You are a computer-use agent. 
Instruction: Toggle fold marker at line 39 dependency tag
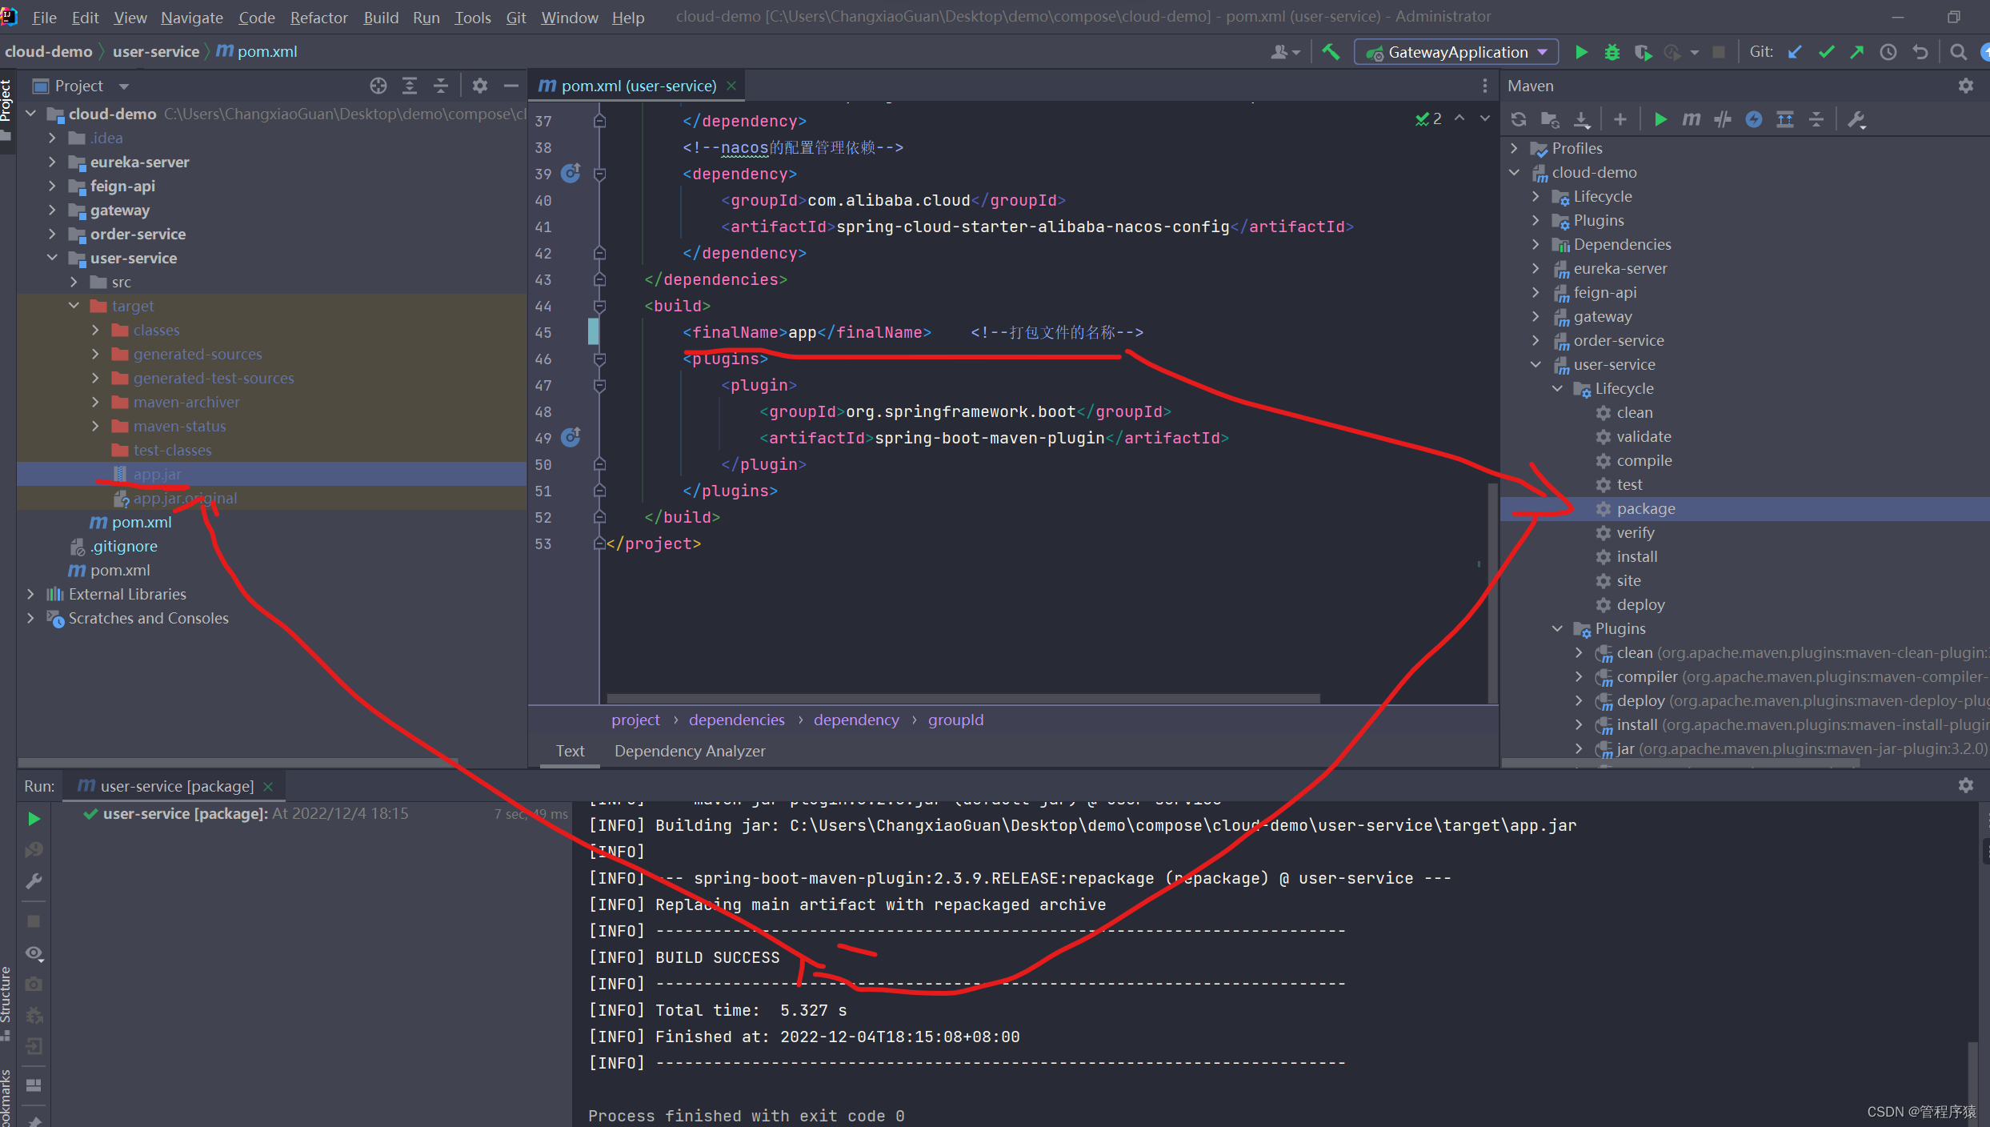(599, 174)
